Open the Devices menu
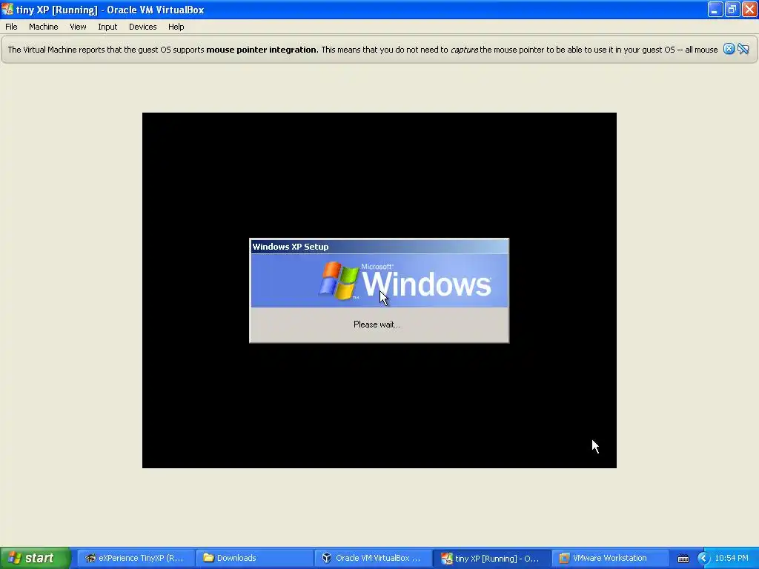The width and height of the screenshot is (759, 569). coord(142,27)
